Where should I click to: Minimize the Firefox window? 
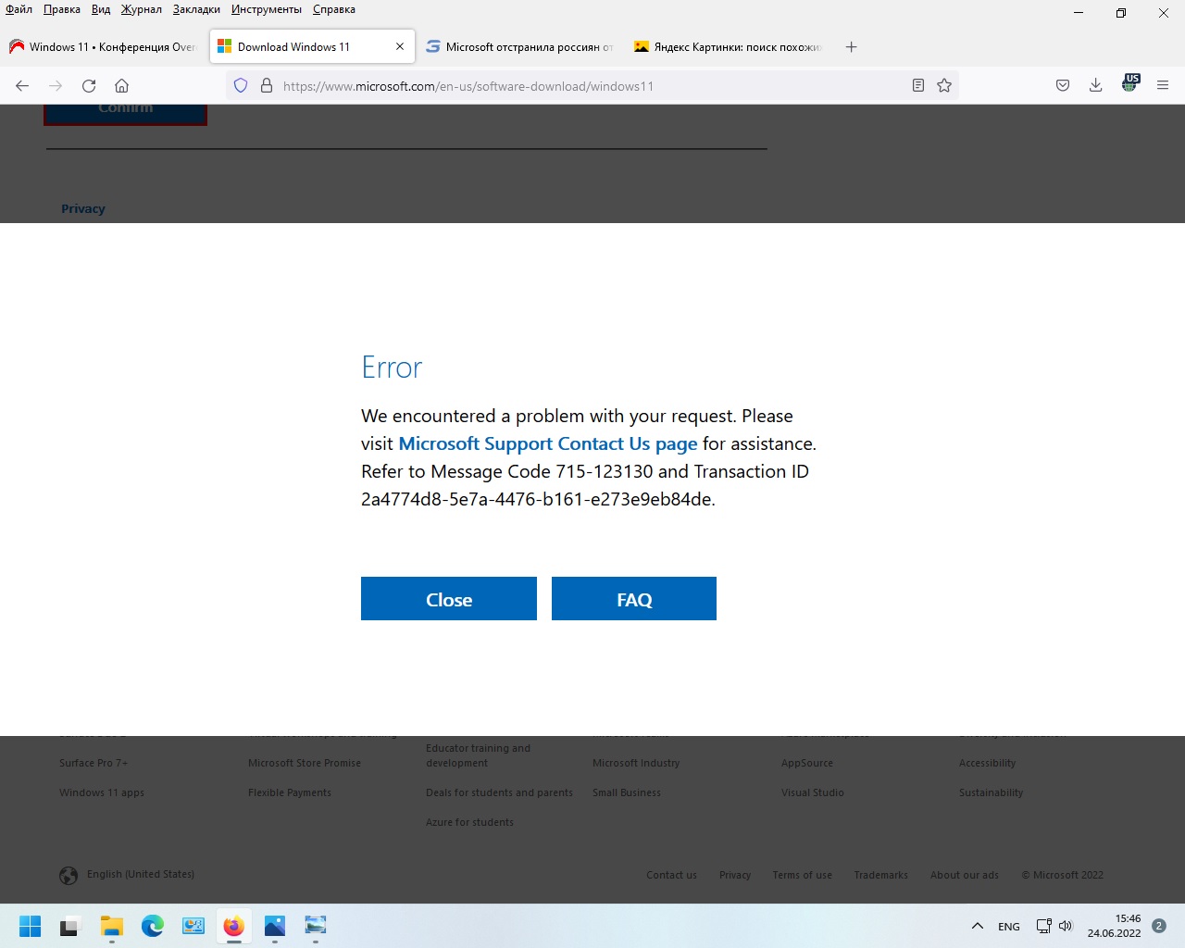click(x=1078, y=13)
